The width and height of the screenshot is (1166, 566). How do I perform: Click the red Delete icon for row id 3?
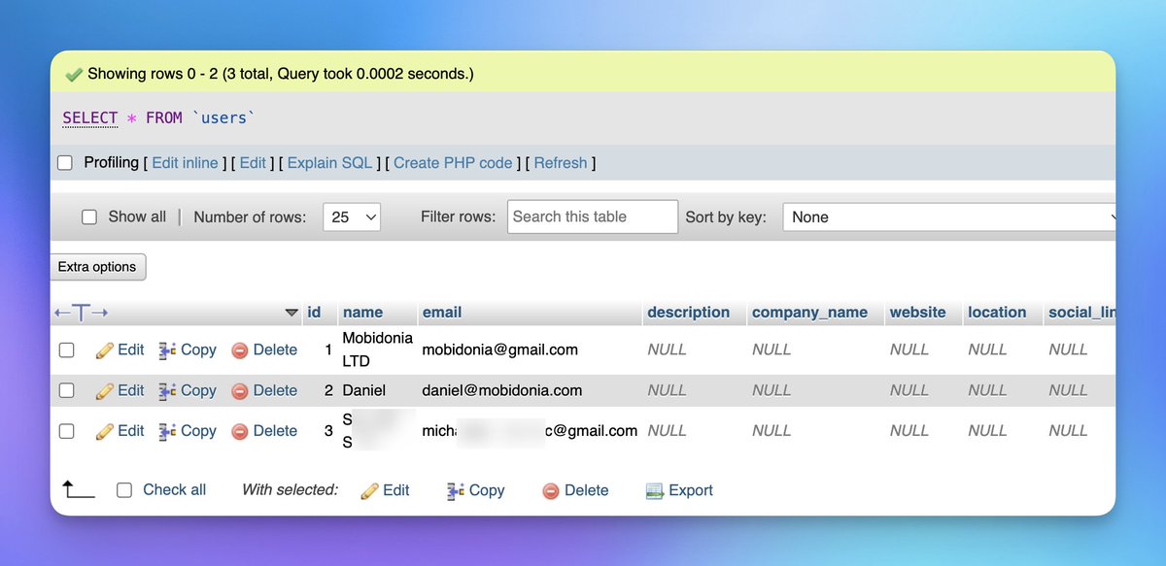pos(240,432)
